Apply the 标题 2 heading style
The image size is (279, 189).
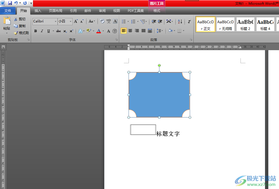245,24
